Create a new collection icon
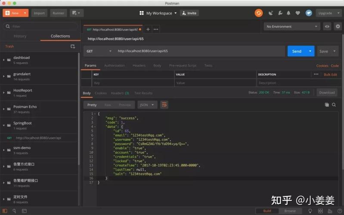The image size is (344, 215). (73, 46)
